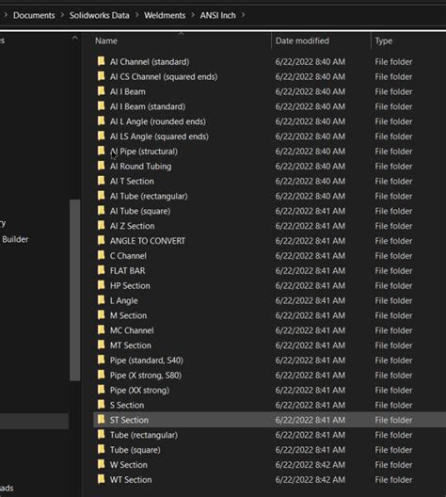Click the date cell of Al Tube (square) row
Image resolution: width=446 pixels, height=497 pixels.
click(x=311, y=211)
